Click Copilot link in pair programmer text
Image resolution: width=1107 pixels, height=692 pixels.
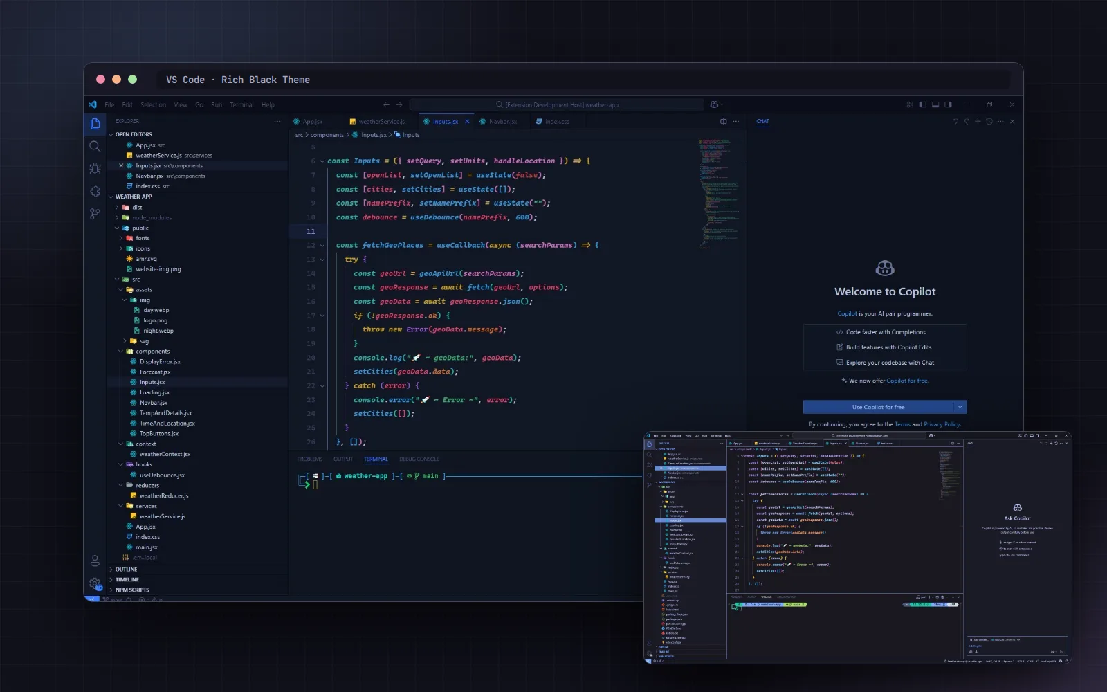click(847, 313)
